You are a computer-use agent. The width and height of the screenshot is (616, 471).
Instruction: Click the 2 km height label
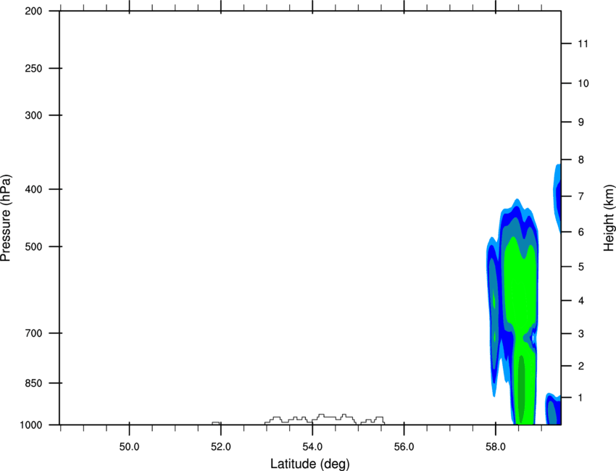click(x=581, y=366)
